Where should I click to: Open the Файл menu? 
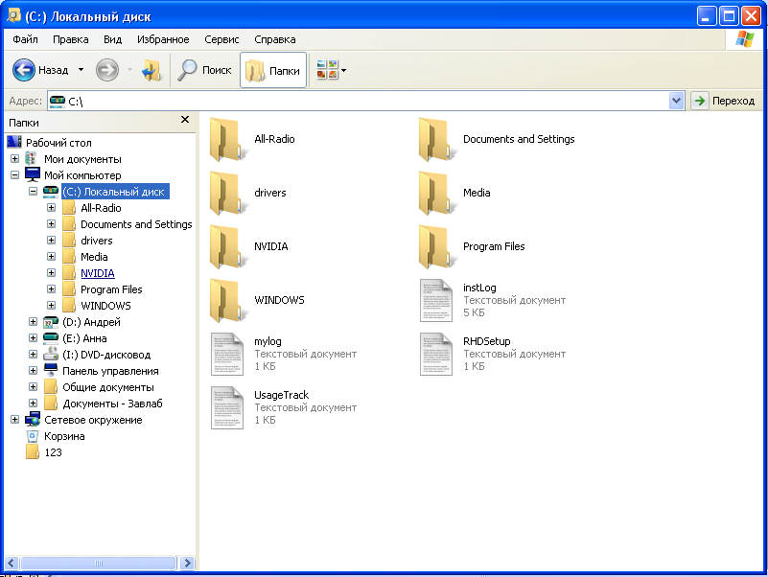(25, 39)
